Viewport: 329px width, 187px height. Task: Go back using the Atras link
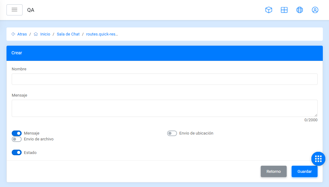click(22, 34)
